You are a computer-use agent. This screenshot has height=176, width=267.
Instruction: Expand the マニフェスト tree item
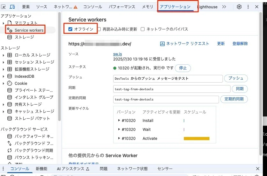pyautogui.click(x=3, y=23)
